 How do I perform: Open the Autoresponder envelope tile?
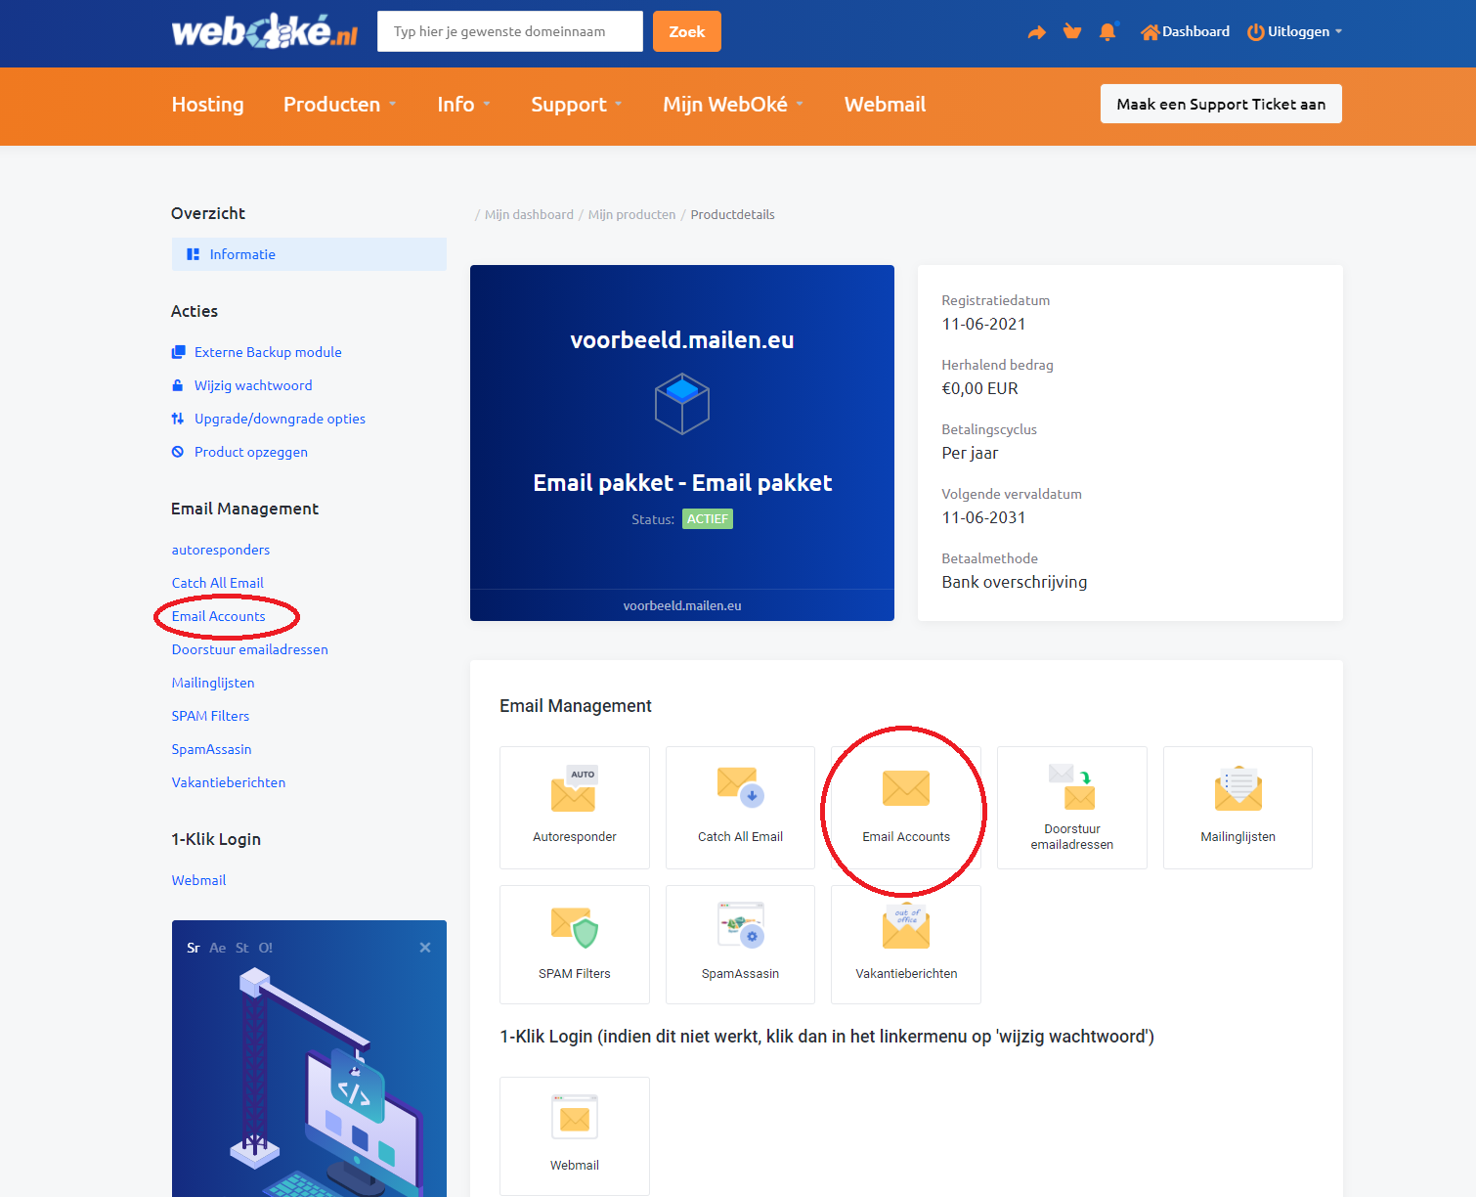pos(574,807)
